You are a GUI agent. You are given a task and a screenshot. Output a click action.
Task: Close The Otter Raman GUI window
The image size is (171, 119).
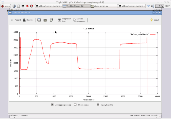point(160,13)
